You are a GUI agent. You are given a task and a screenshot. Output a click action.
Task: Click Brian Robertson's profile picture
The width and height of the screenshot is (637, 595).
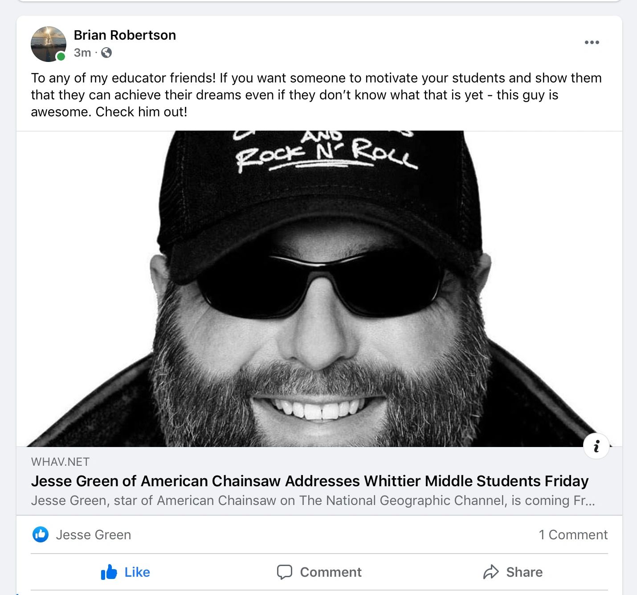tap(49, 44)
